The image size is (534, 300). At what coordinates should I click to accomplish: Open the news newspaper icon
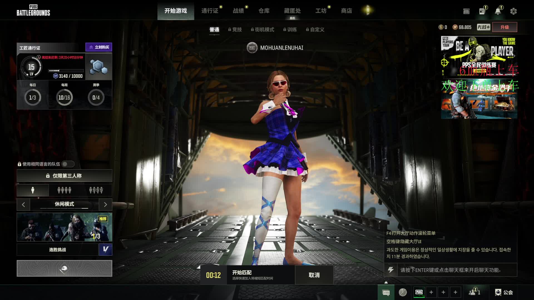pos(482,11)
